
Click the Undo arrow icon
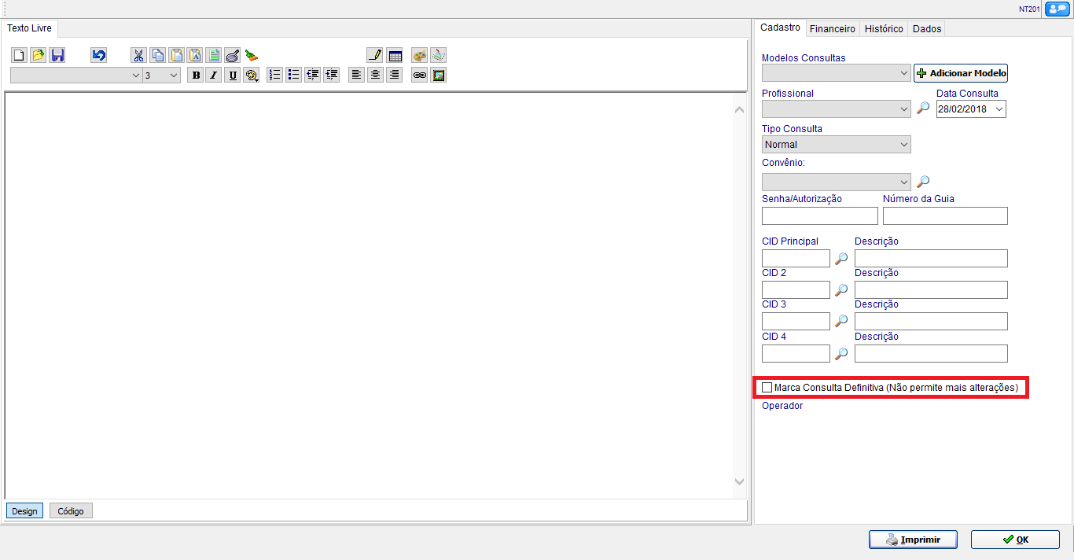pyautogui.click(x=98, y=56)
